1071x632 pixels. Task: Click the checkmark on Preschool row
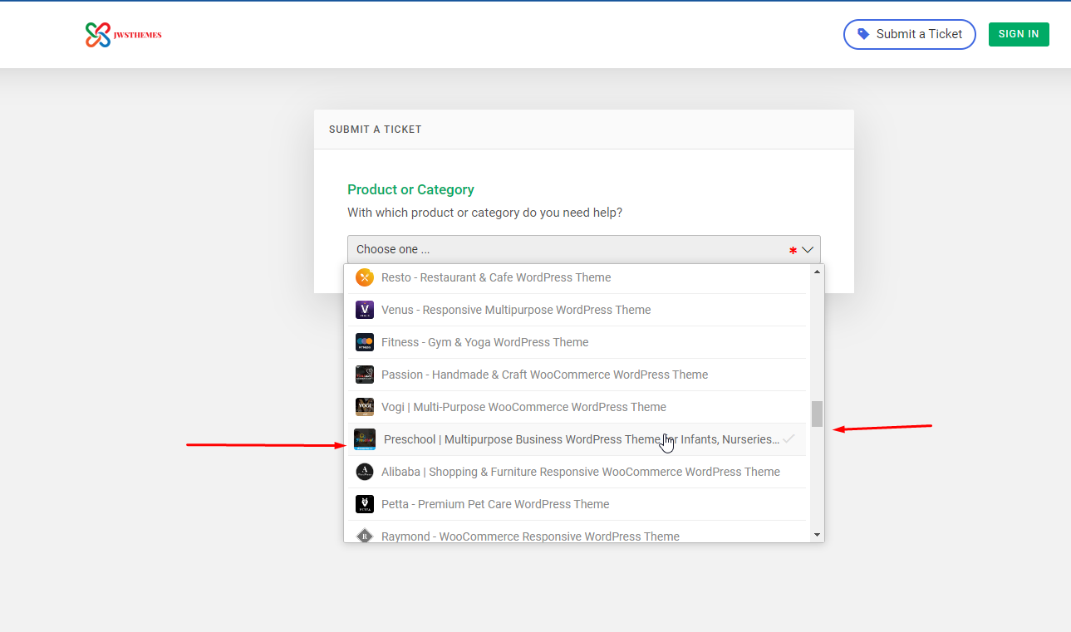click(789, 438)
